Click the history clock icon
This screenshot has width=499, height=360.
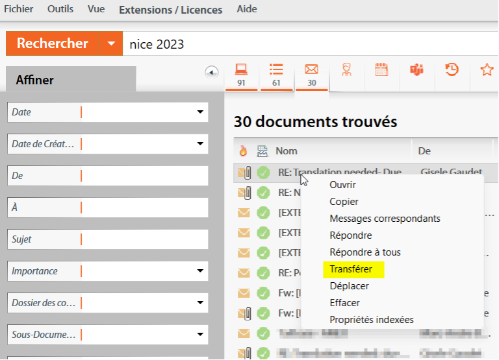point(451,70)
